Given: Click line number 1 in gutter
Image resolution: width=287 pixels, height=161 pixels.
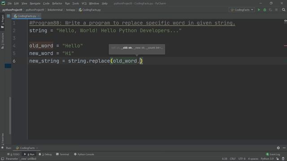Looking at the screenshot, I should tap(14, 23).
